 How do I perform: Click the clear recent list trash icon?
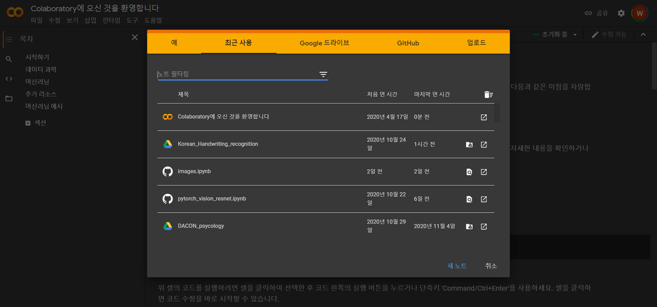click(488, 94)
